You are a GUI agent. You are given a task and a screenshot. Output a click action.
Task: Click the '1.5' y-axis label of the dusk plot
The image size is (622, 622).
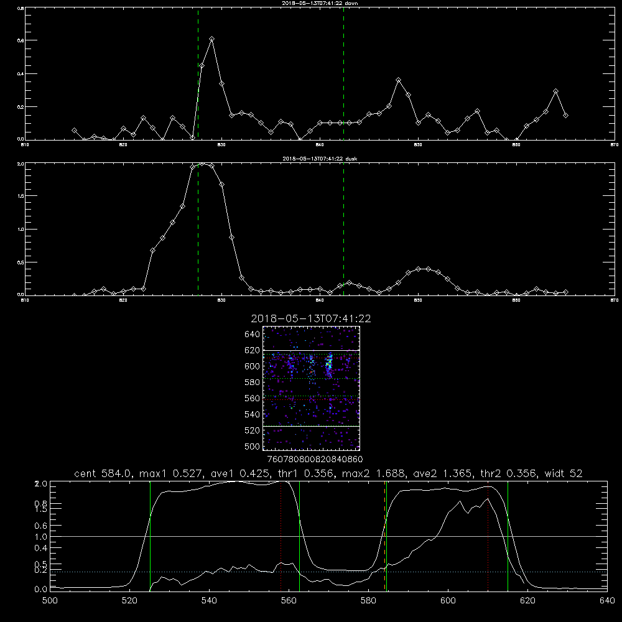[x=21, y=196]
